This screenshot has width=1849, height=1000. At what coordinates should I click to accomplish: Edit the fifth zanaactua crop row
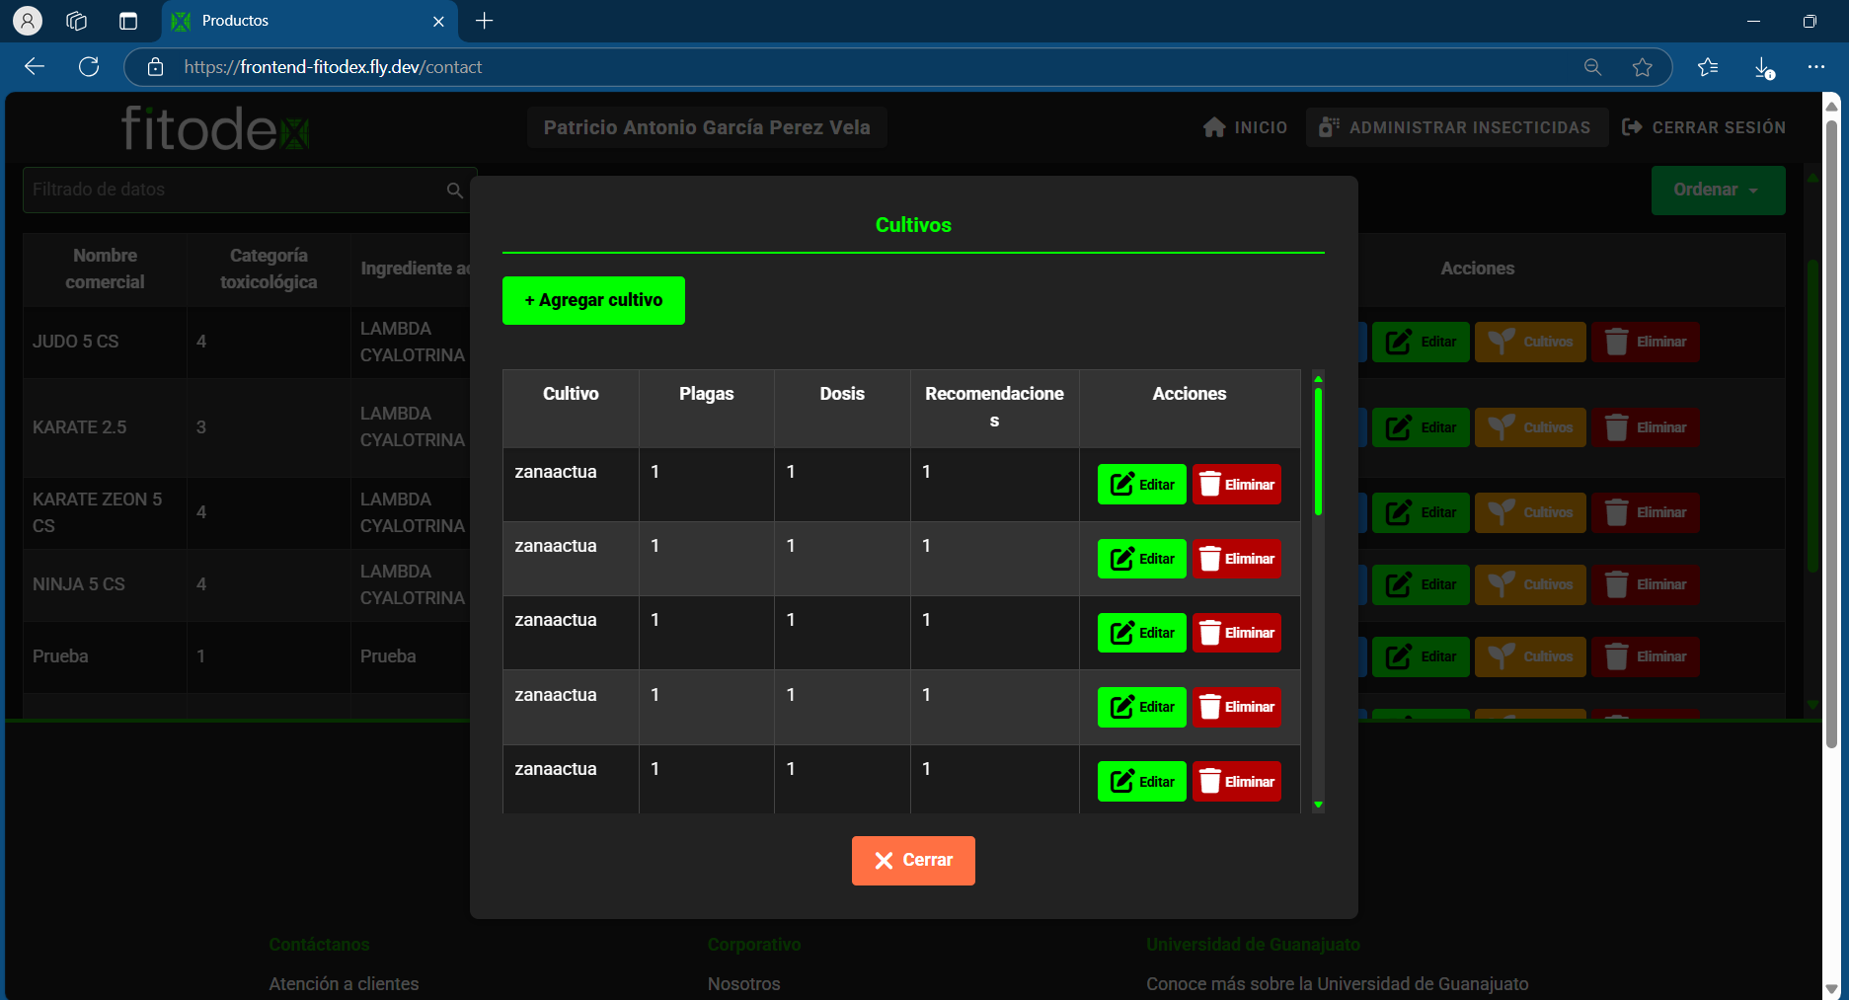click(x=1141, y=782)
